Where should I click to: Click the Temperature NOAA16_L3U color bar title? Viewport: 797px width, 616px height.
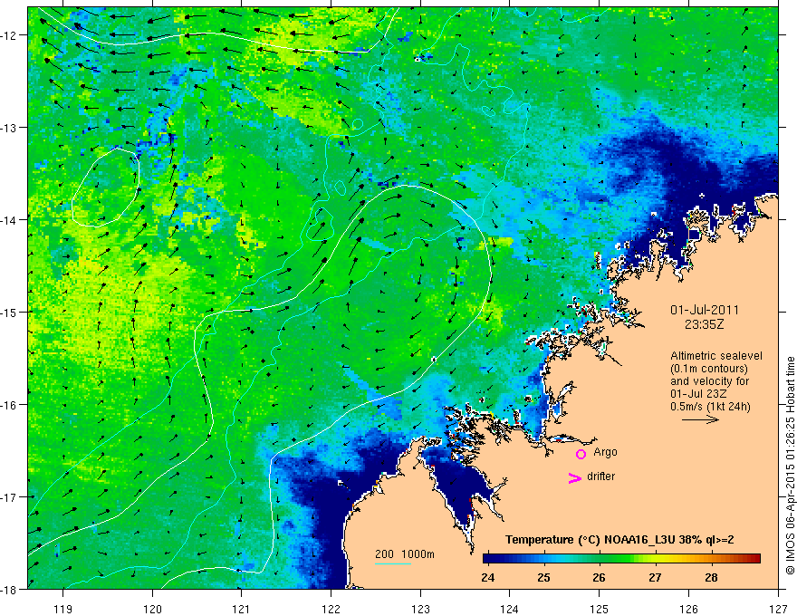(619, 540)
